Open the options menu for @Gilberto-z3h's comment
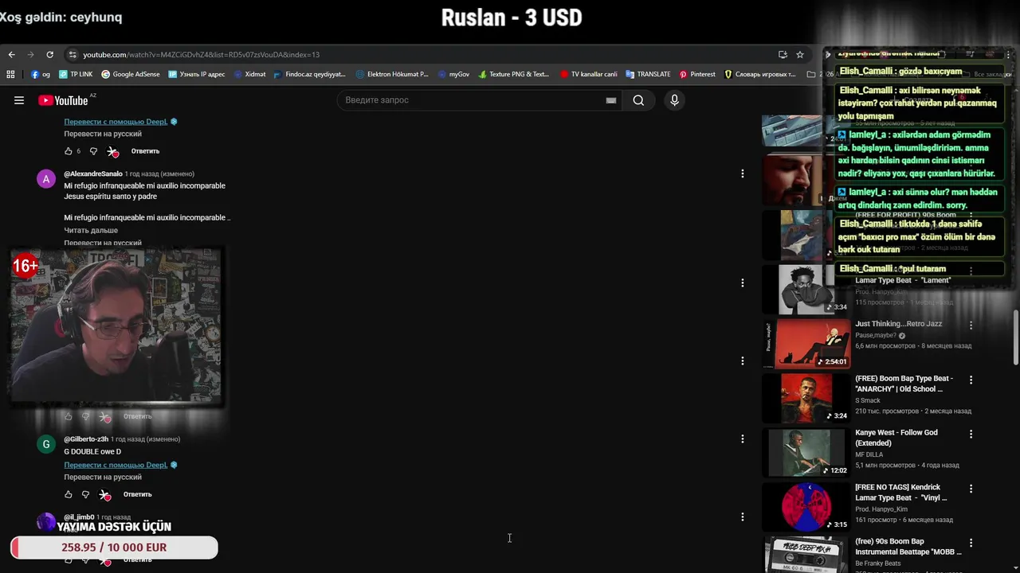This screenshot has height=573, width=1020. click(x=742, y=439)
